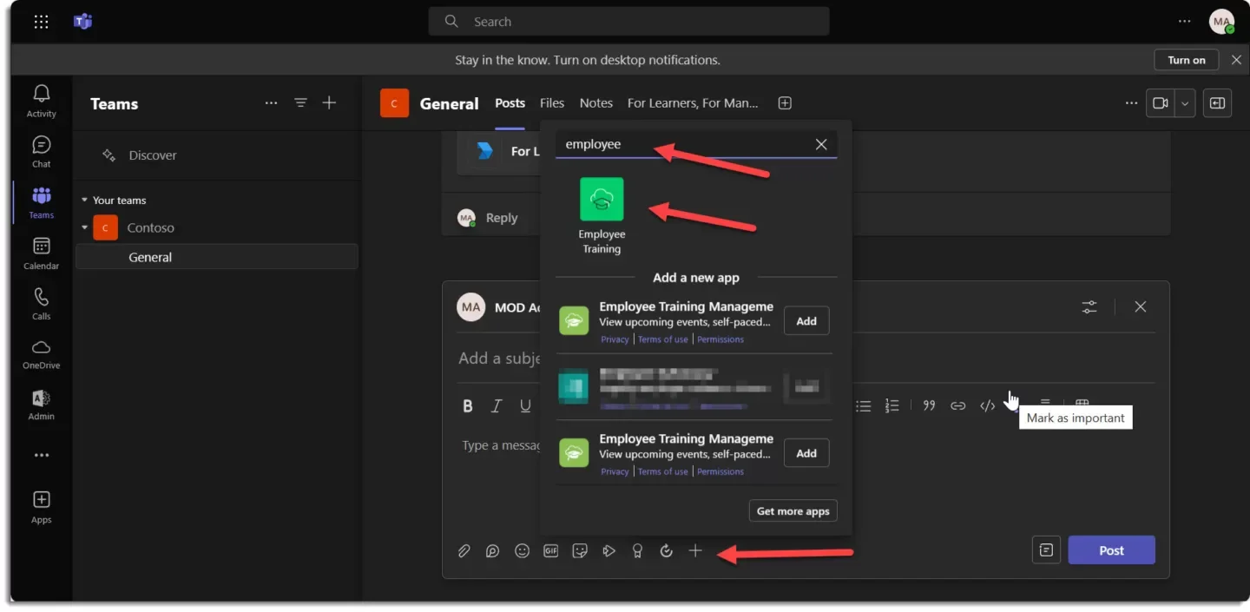
Task: Open the Admin app
Action: pyautogui.click(x=41, y=405)
